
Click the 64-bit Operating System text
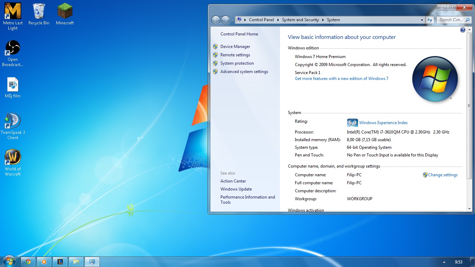369,147
